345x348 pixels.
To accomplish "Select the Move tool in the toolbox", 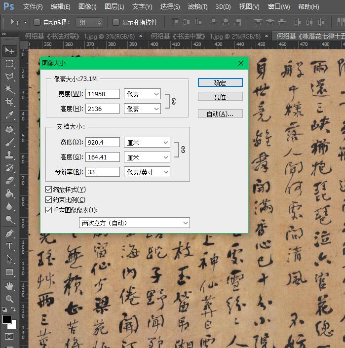I will tap(9, 51).
